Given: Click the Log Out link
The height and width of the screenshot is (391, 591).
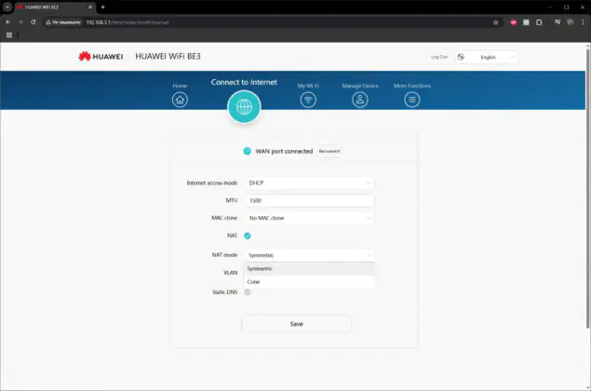Looking at the screenshot, I should tap(439, 57).
